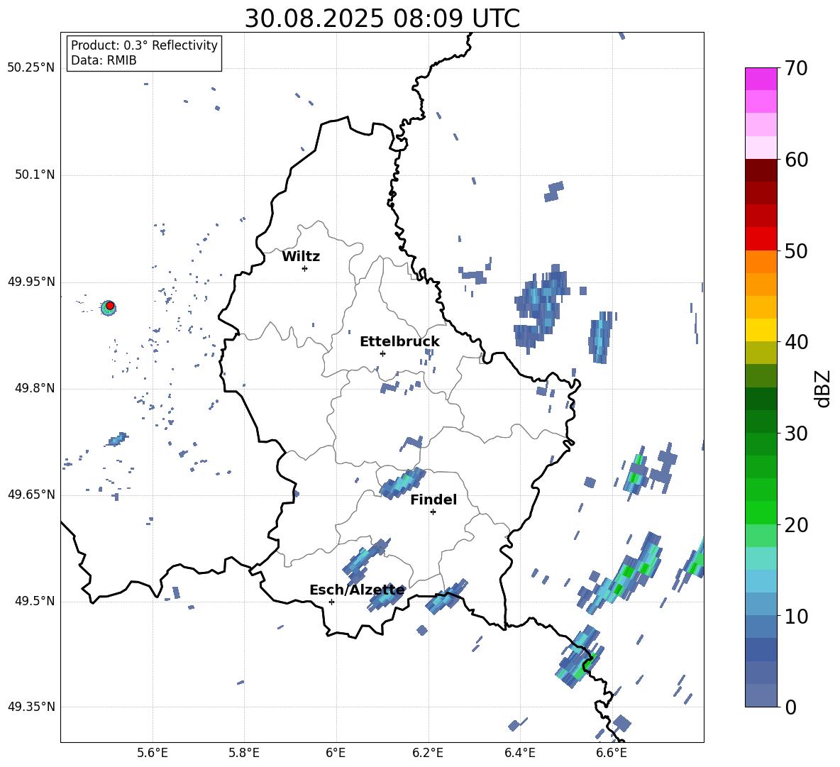
Task: Pick the slate blue swatch at 0 dBZ
Action: pyautogui.click(x=761, y=695)
